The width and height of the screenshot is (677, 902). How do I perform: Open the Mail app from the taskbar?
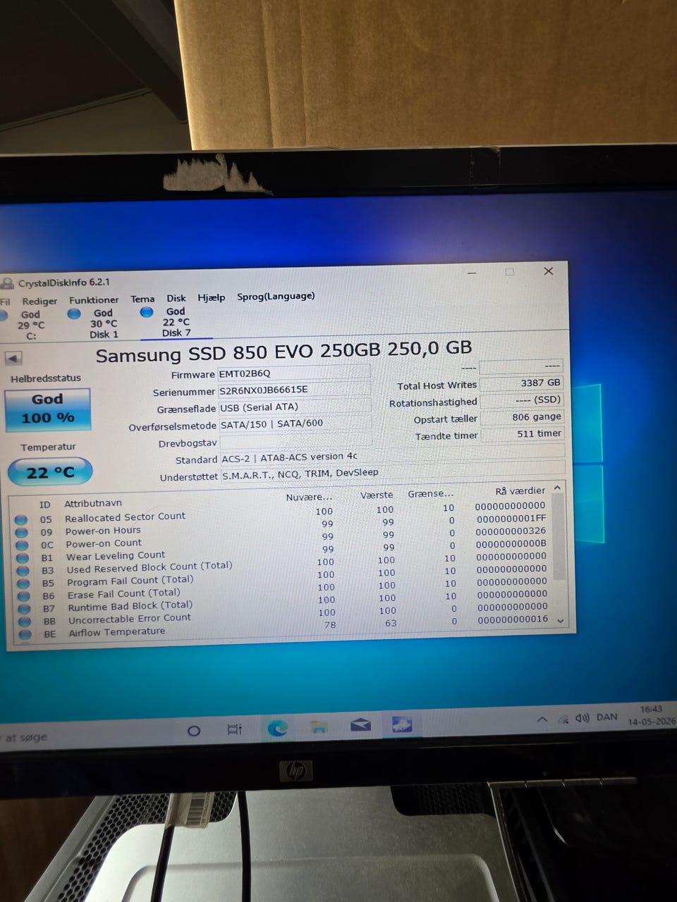(x=361, y=725)
